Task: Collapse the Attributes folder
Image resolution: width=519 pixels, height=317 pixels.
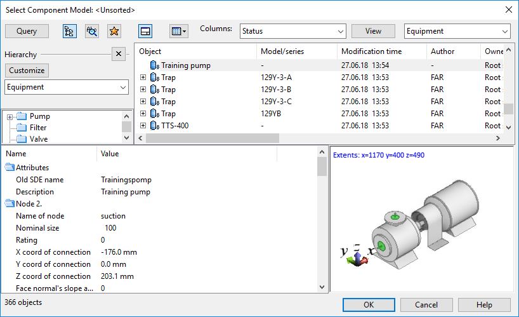Action: click(x=10, y=167)
